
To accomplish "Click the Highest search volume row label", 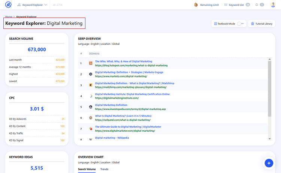I will [13, 74].
